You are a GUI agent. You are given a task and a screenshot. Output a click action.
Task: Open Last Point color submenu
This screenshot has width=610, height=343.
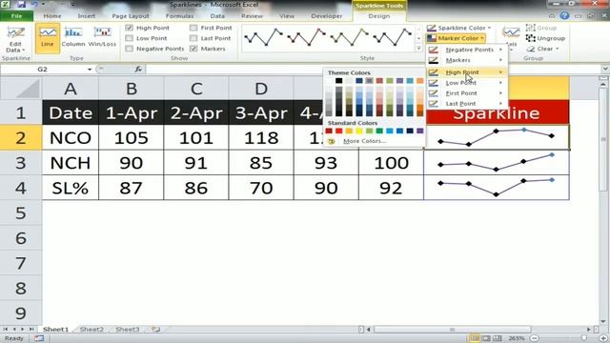coord(466,104)
